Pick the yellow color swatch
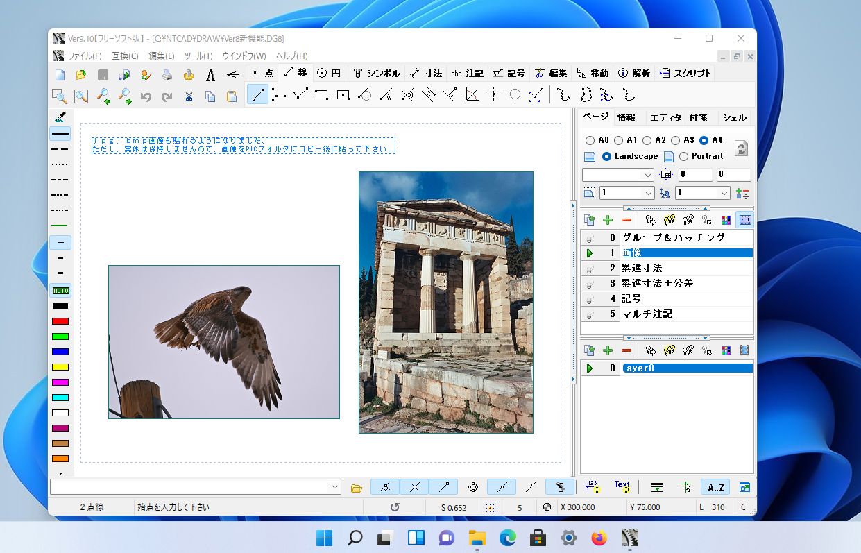The image size is (861, 553). (60, 367)
